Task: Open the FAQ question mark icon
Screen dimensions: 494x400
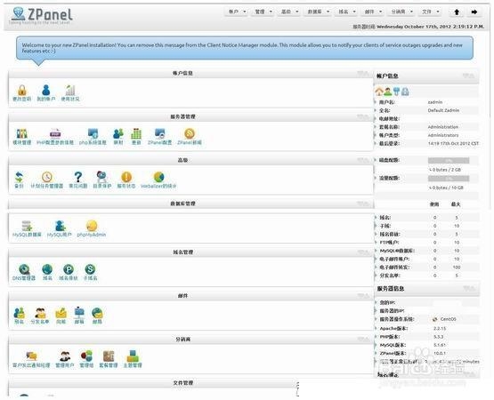Action: (x=77, y=177)
